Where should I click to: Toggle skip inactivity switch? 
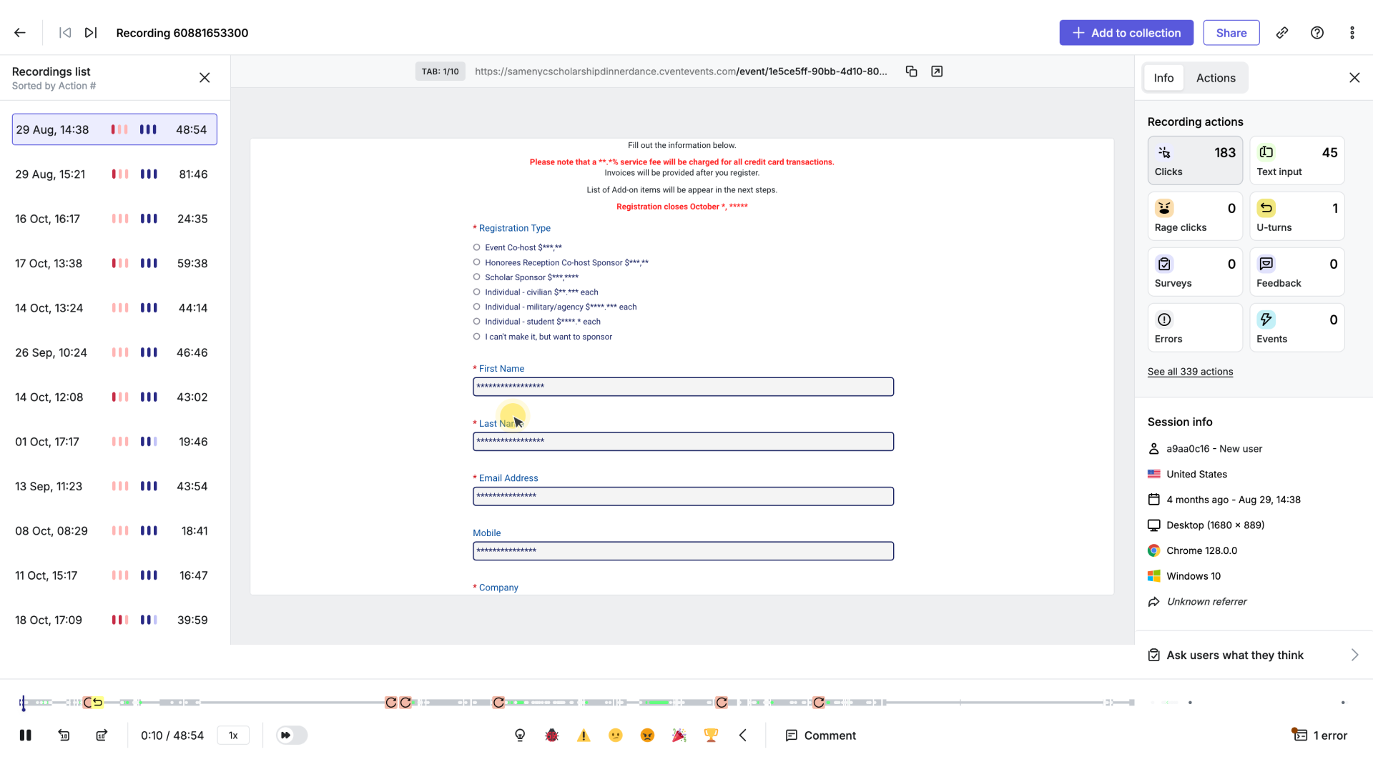292,736
